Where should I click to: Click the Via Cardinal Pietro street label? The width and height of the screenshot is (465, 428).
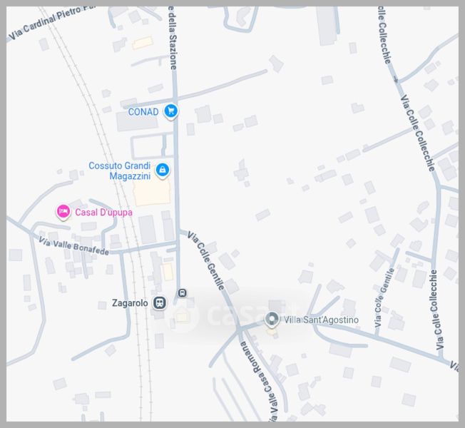click(51, 22)
